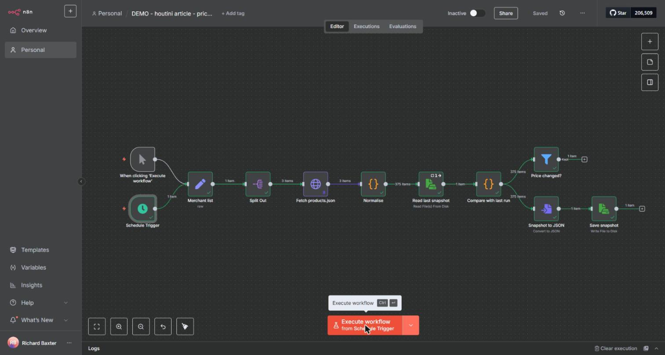The height and width of the screenshot is (355, 665).
Task: Open the add-node plus panel on canvas
Action: point(650,42)
